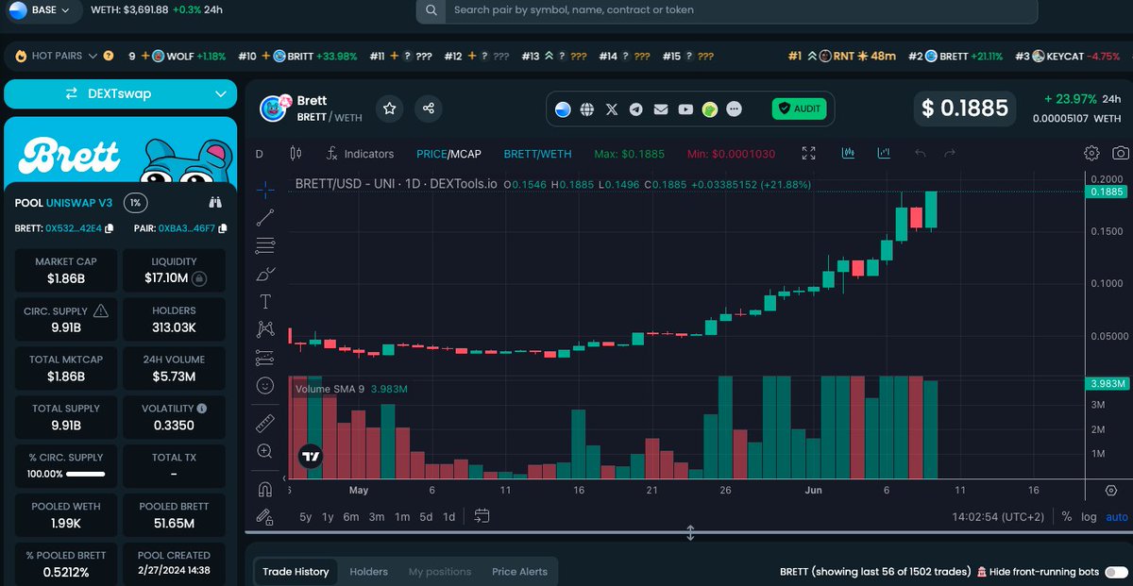Expand the DEXTswap panel
This screenshot has width=1133, height=586.
(x=120, y=93)
